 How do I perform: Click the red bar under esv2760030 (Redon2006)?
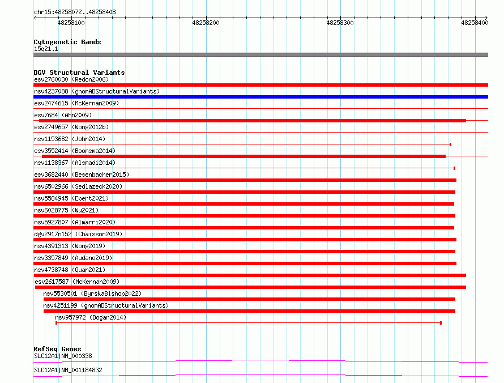[260, 85]
